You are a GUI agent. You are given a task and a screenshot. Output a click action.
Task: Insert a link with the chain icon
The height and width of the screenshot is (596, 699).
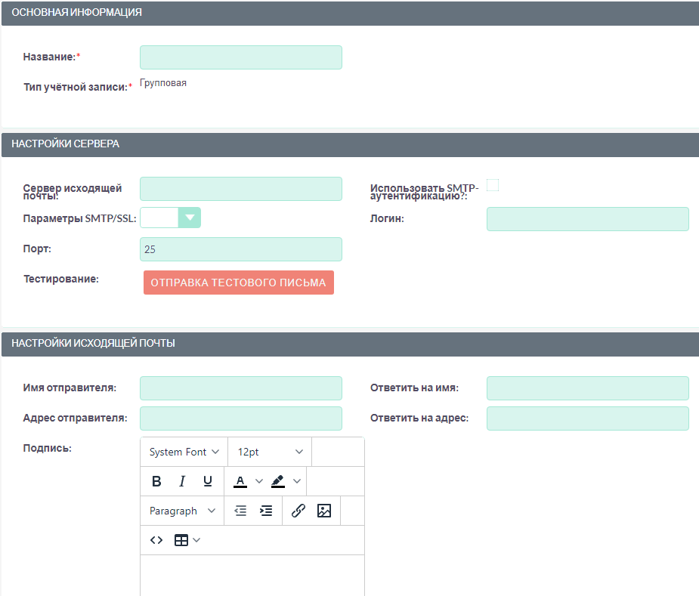[298, 511]
